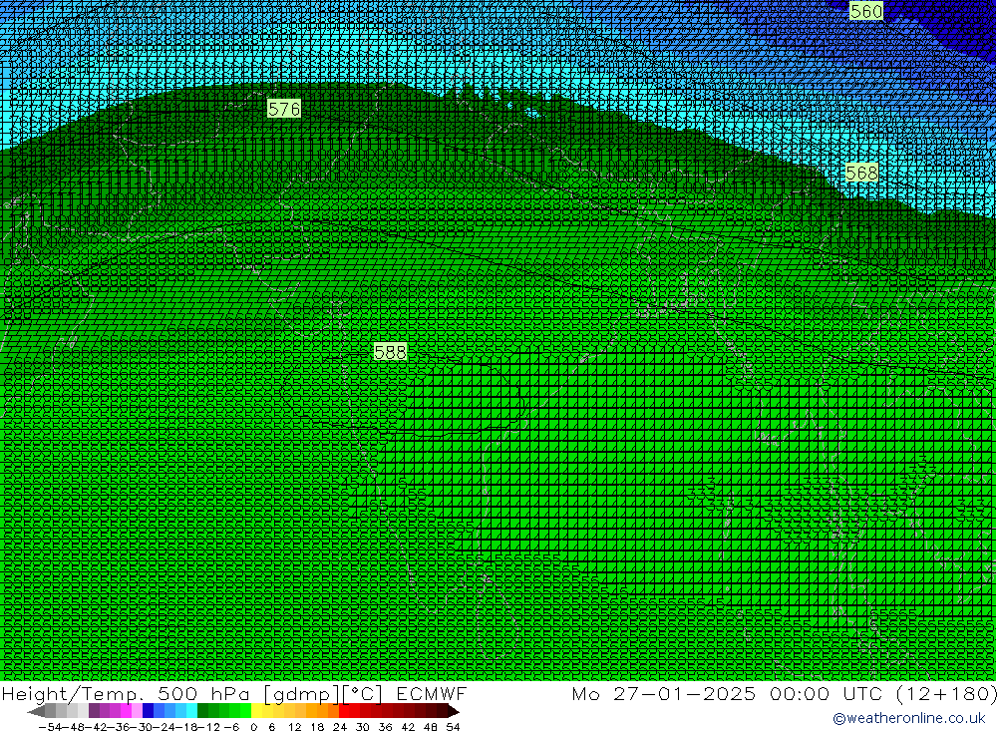
Task: Click the dark maroon right arrow of scale
Action: tap(454, 711)
